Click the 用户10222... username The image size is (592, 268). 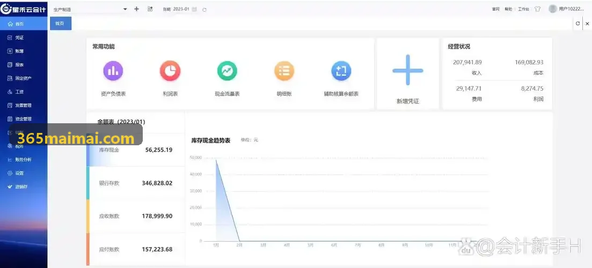[x=571, y=9]
